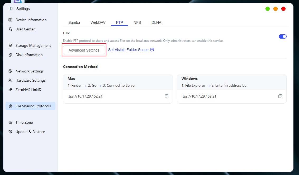
Task: Click the File Sharing Protocols icon
Action: click(x=10, y=106)
